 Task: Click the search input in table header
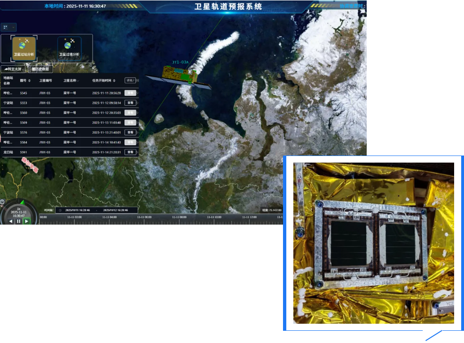coord(130,80)
